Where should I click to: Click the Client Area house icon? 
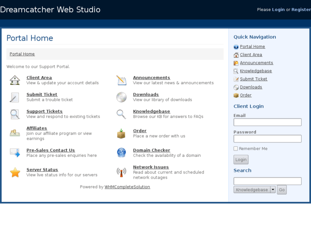[x=15, y=80]
